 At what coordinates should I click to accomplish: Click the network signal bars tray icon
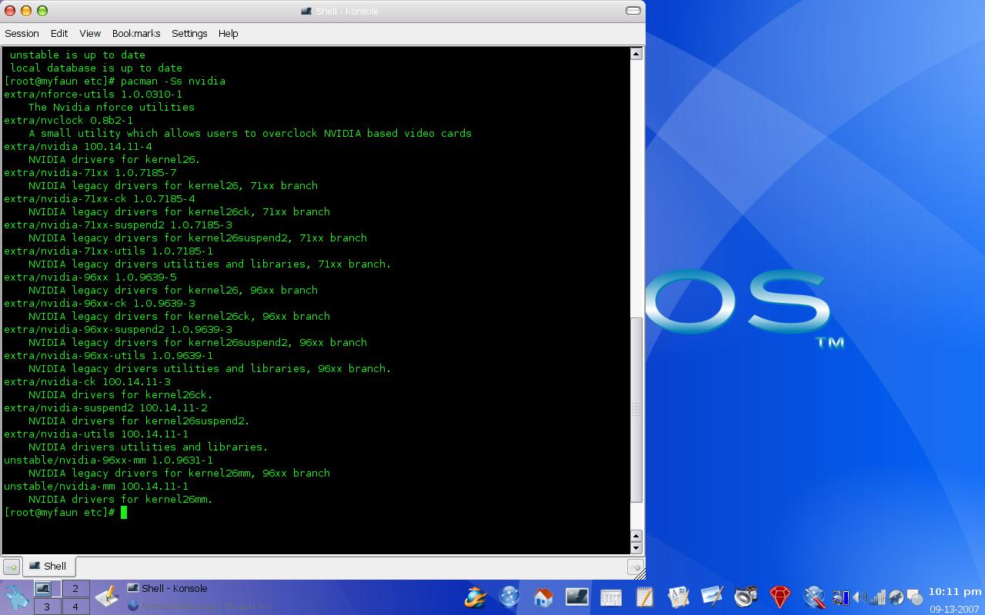(x=877, y=597)
